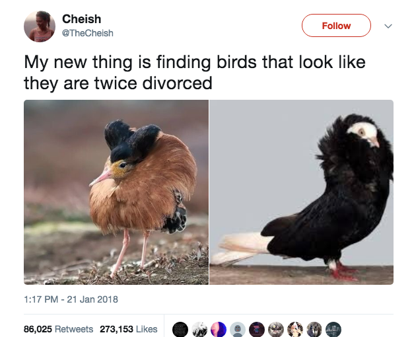Click the pixel-art pink character liker avatar
414x337 pixels.
[257, 330]
